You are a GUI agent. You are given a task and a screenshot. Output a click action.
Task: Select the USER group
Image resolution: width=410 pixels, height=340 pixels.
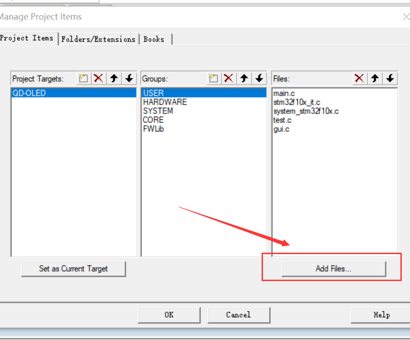click(x=204, y=93)
